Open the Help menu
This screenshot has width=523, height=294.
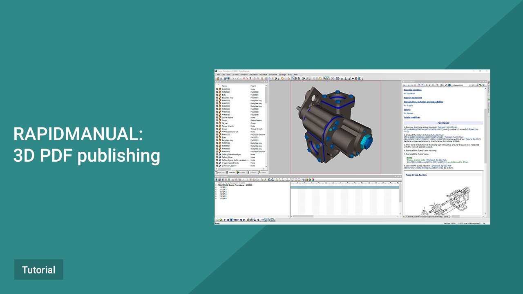pos(296,75)
